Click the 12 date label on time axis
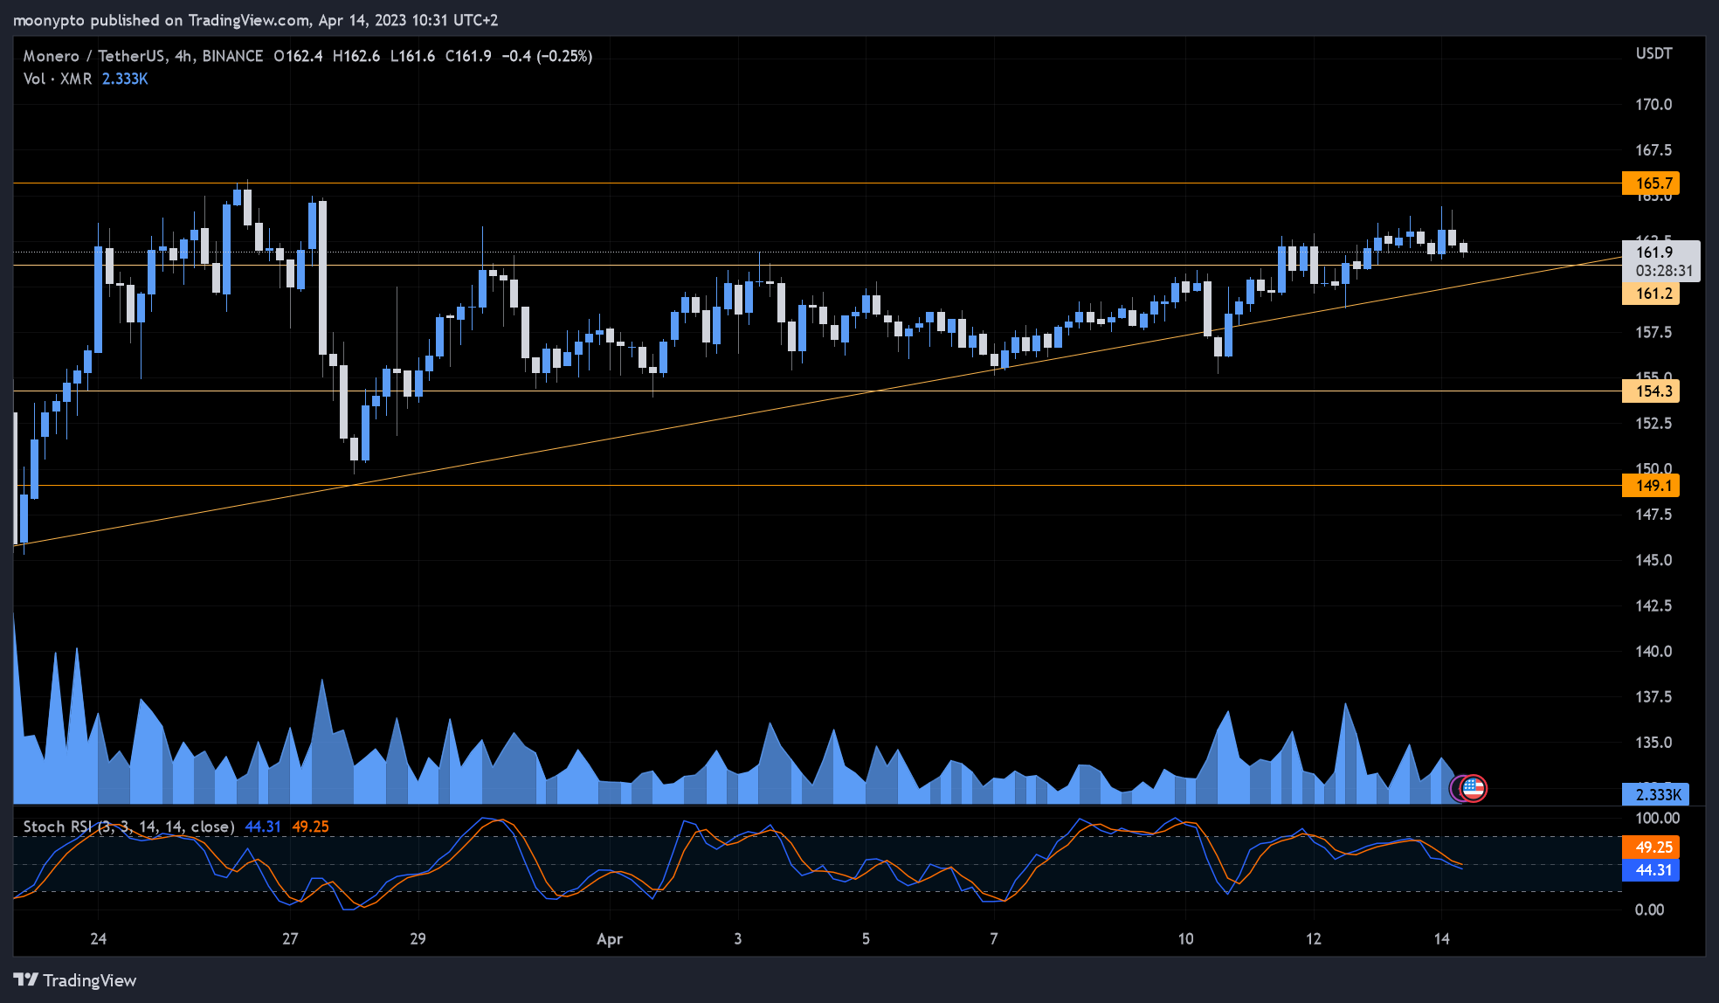 click(1314, 939)
